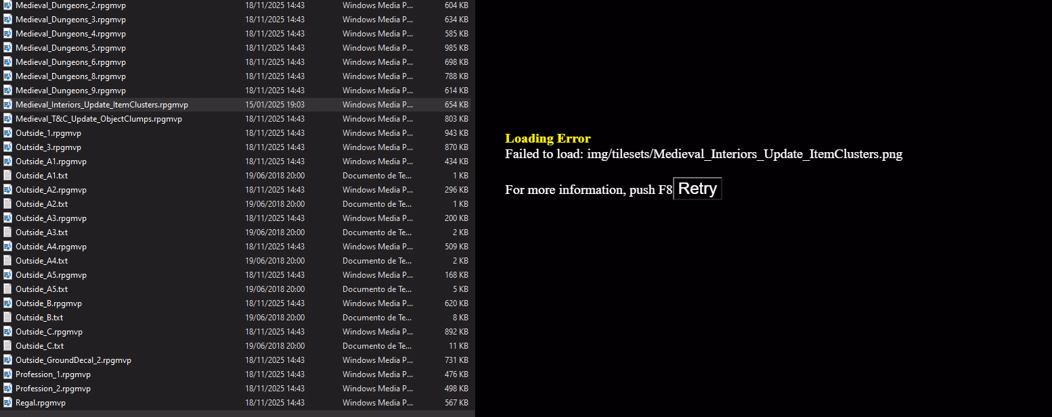Image resolution: width=1052 pixels, height=417 pixels.
Task: Select the Medieval_Interiors_Update_ItemClusters.rpgmvp file
Action: pyautogui.click(x=102, y=105)
